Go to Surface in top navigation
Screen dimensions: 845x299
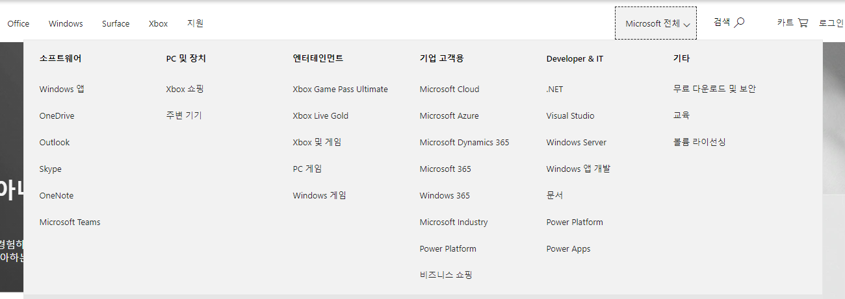(116, 23)
